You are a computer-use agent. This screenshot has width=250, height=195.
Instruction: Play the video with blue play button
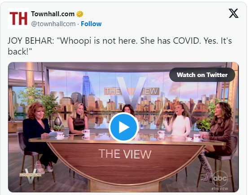point(123,127)
